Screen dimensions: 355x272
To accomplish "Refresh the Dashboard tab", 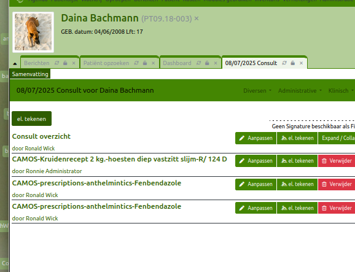I will click(x=198, y=63).
